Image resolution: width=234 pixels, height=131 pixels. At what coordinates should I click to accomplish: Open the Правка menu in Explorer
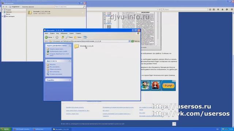pos(52,33)
